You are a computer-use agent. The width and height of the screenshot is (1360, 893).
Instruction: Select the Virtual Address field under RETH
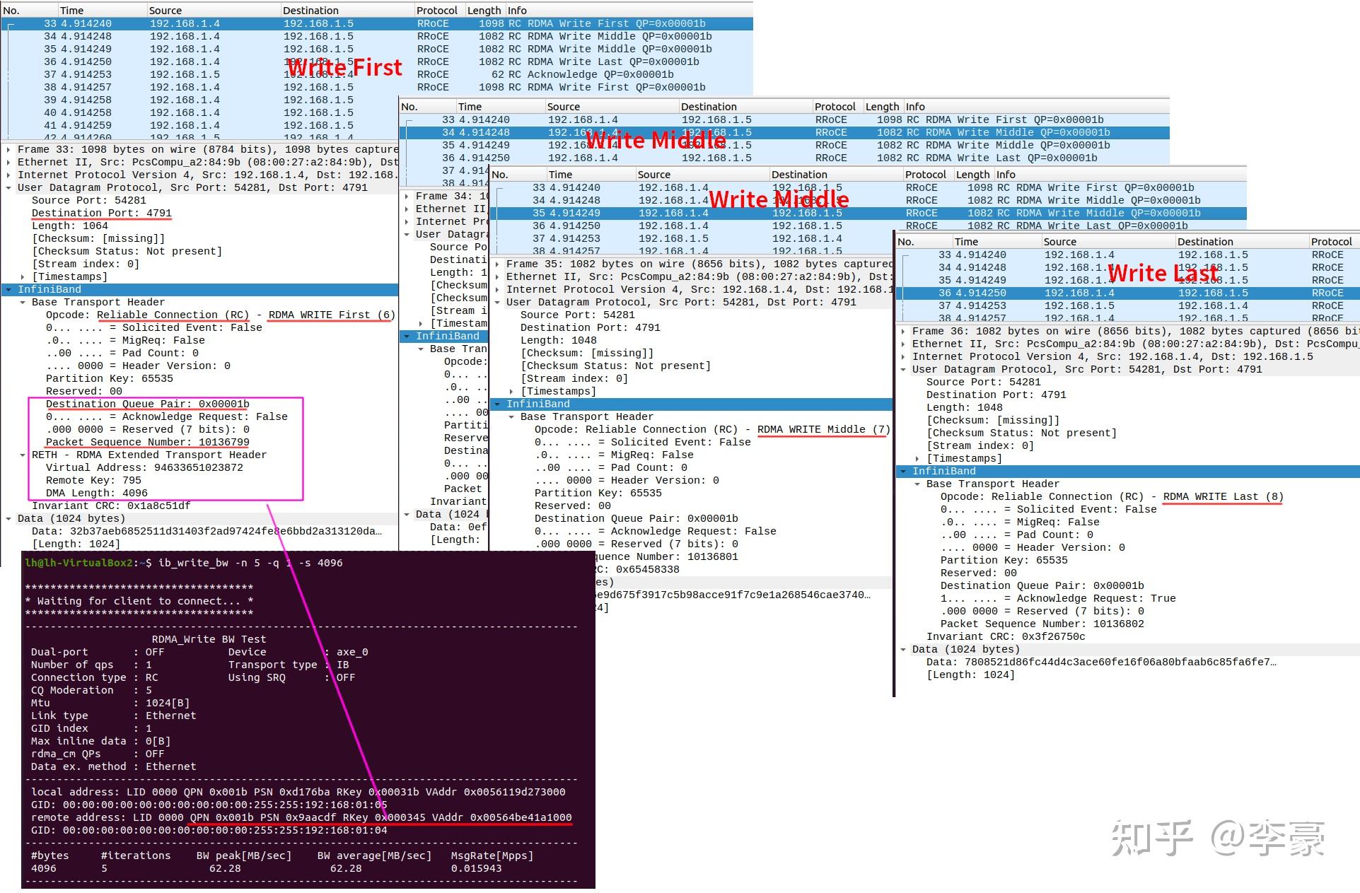pyautogui.click(x=144, y=467)
